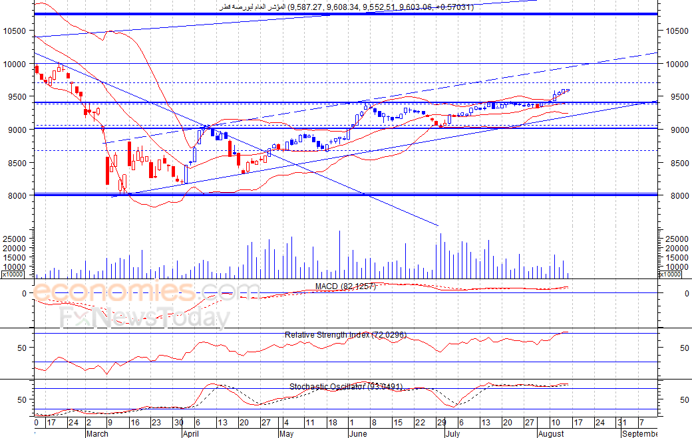Image resolution: width=692 pixels, height=438 pixels.
Task: Click the 10500 level on the left price axis
Action: pos(15,31)
